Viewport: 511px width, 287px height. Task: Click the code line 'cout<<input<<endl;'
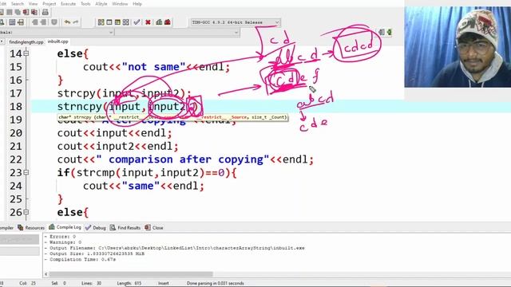[x=114, y=133]
